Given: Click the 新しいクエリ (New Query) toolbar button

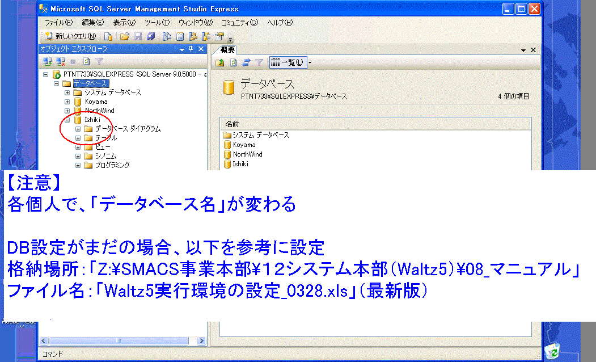Looking at the screenshot, I should tap(71, 36).
